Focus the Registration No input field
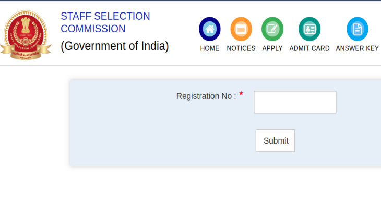This screenshot has height=218, width=381. pyautogui.click(x=295, y=102)
